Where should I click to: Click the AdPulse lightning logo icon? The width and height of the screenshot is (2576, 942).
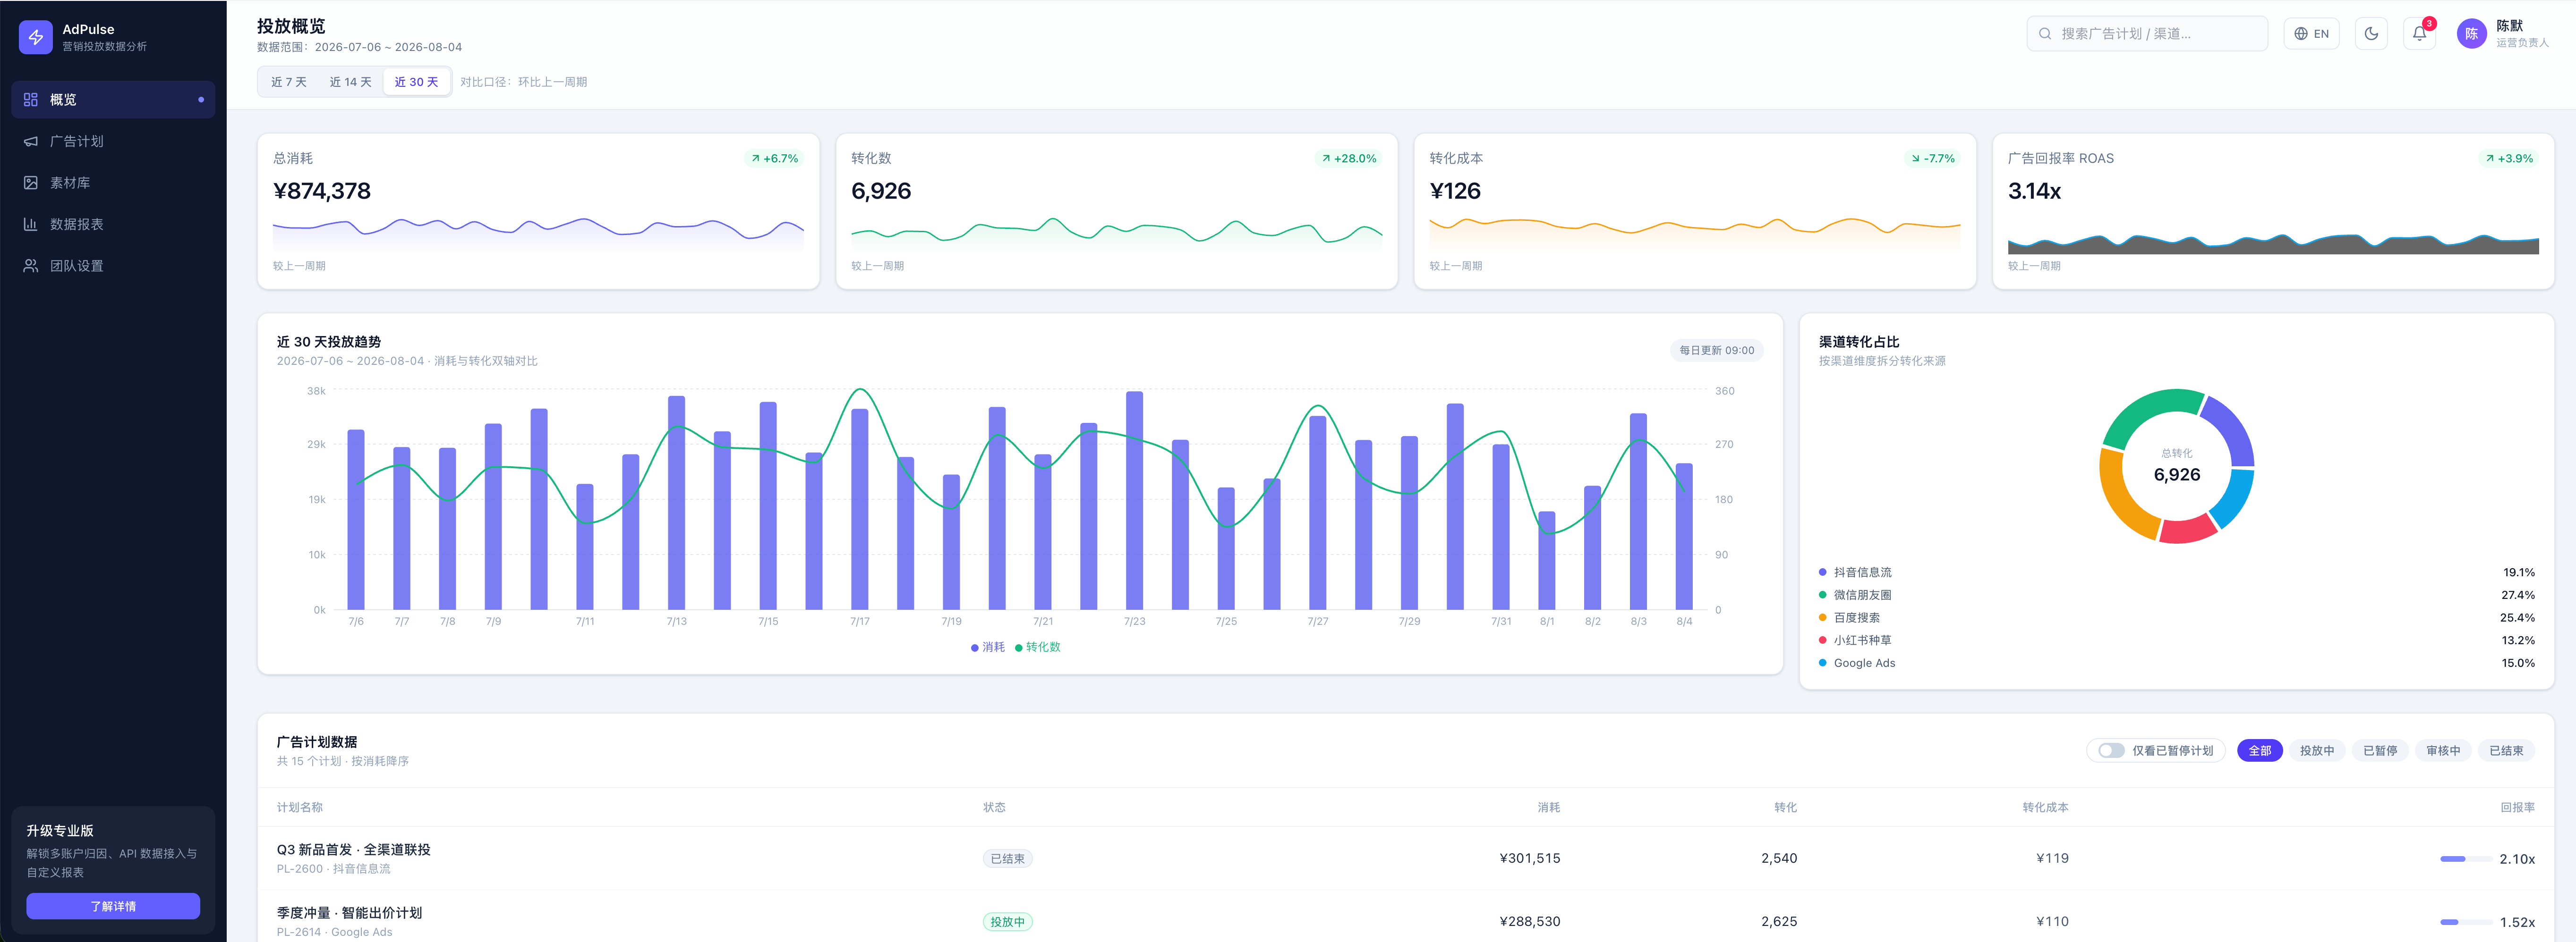pos(36,37)
